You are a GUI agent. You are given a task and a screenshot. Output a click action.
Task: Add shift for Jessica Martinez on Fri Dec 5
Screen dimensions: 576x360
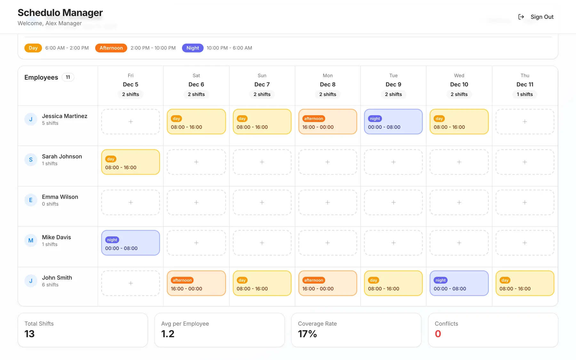131,122
